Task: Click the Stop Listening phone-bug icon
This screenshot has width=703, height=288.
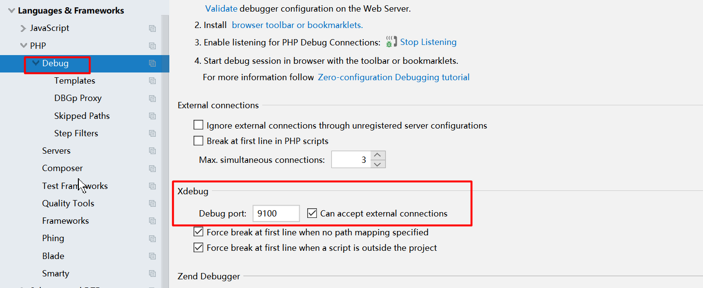Action: [x=390, y=42]
